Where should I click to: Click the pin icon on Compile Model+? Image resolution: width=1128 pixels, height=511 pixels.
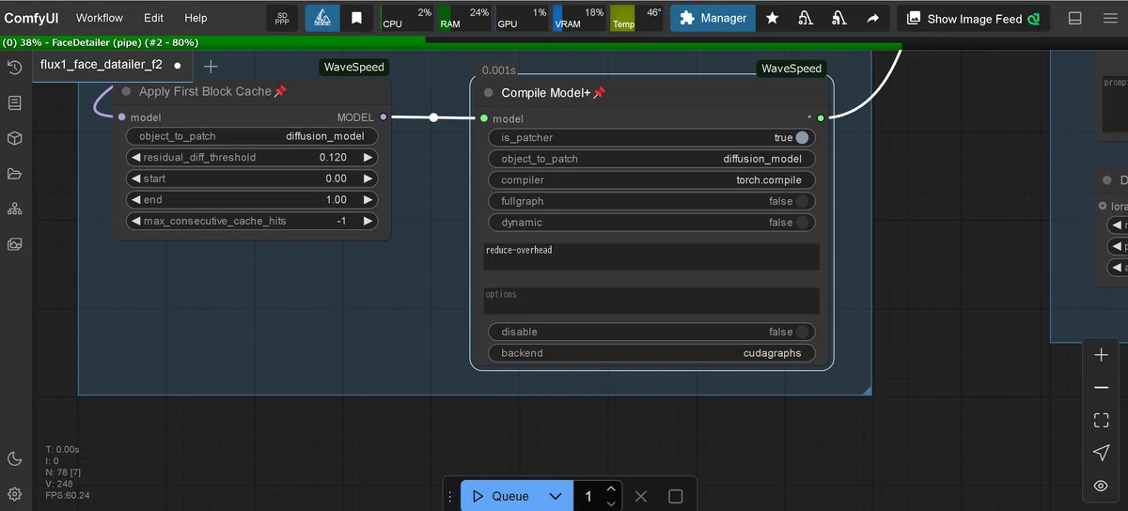599,93
